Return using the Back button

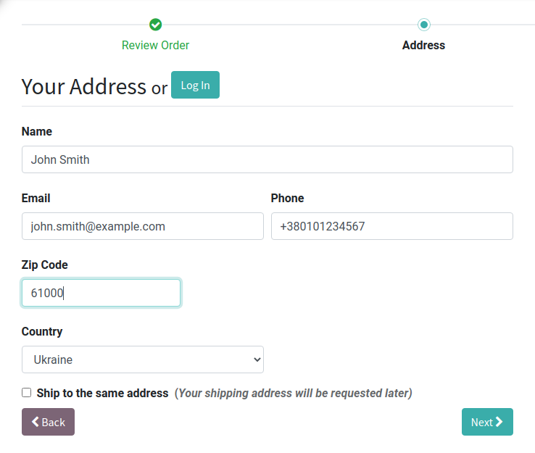click(x=48, y=422)
